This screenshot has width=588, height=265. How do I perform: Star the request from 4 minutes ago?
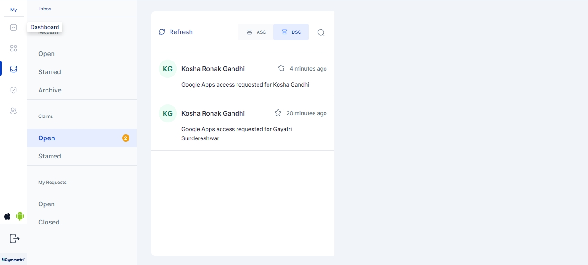pyautogui.click(x=281, y=68)
